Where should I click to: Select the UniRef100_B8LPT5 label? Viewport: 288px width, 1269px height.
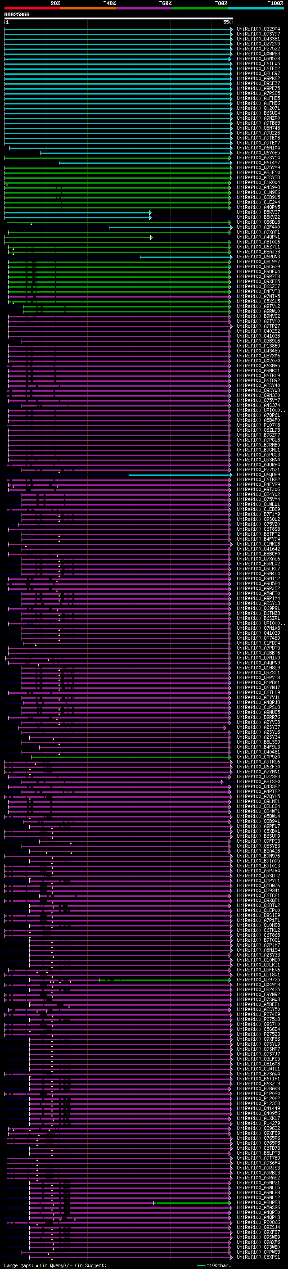coord(258,1153)
